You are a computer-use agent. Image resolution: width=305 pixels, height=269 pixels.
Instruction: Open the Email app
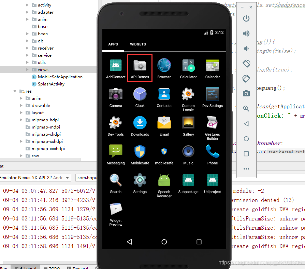pos(164,126)
